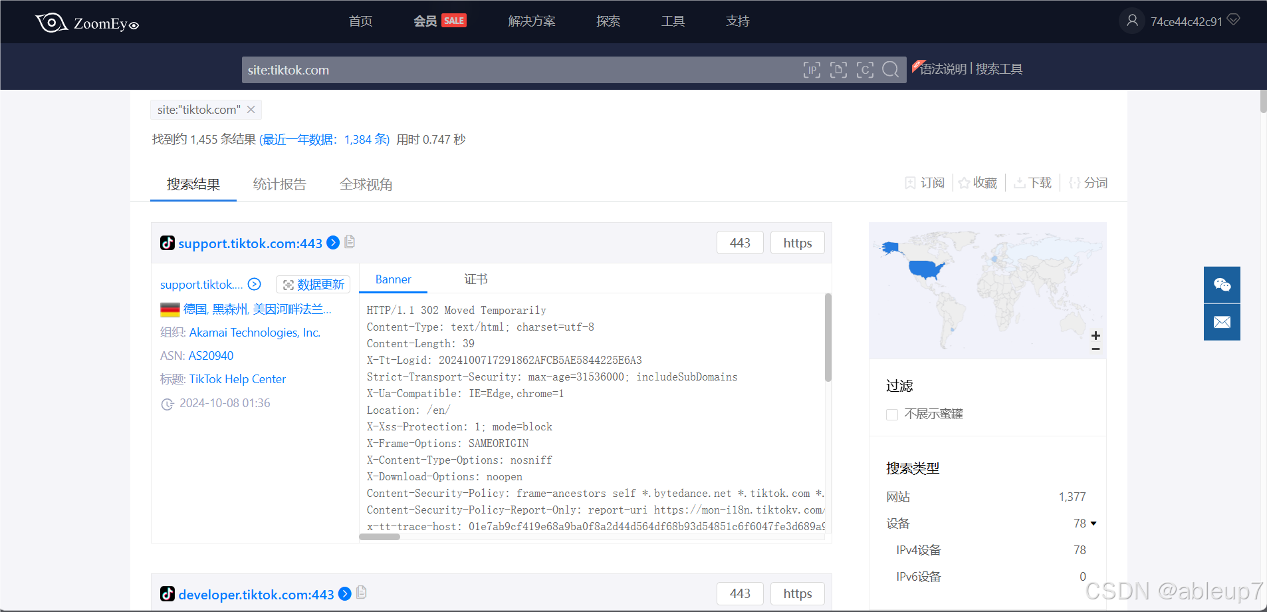Image resolution: width=1267 pixels, height=612 pixels.
Task: Open the 支持 menu
Action: click(738, 21)
